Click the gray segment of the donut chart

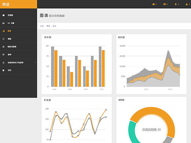pos(168,140)
